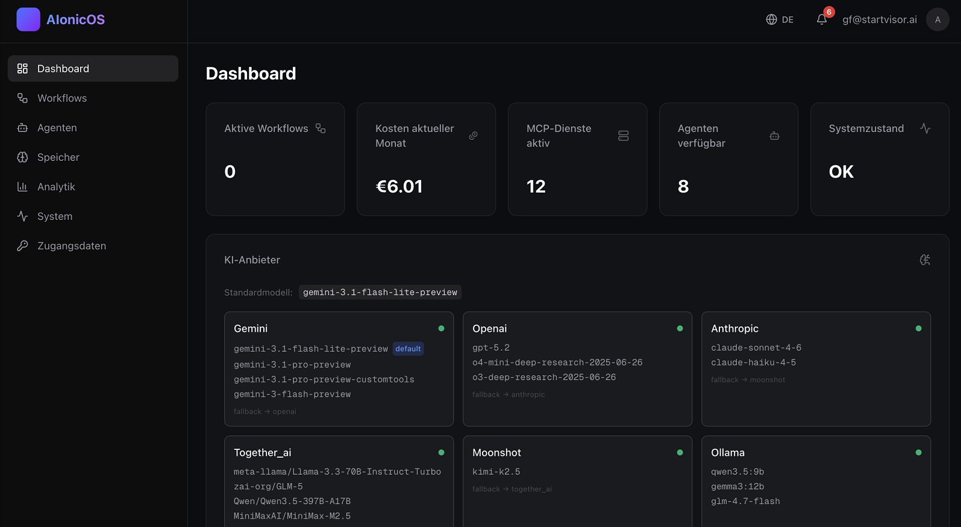Click the gf@startvisor.ai account email
Screen dimensions: 961x527
(879, 19)
